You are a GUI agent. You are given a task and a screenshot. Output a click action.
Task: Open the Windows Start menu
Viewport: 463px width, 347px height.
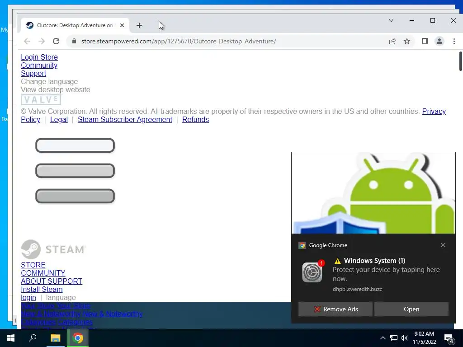coord(11,338)
